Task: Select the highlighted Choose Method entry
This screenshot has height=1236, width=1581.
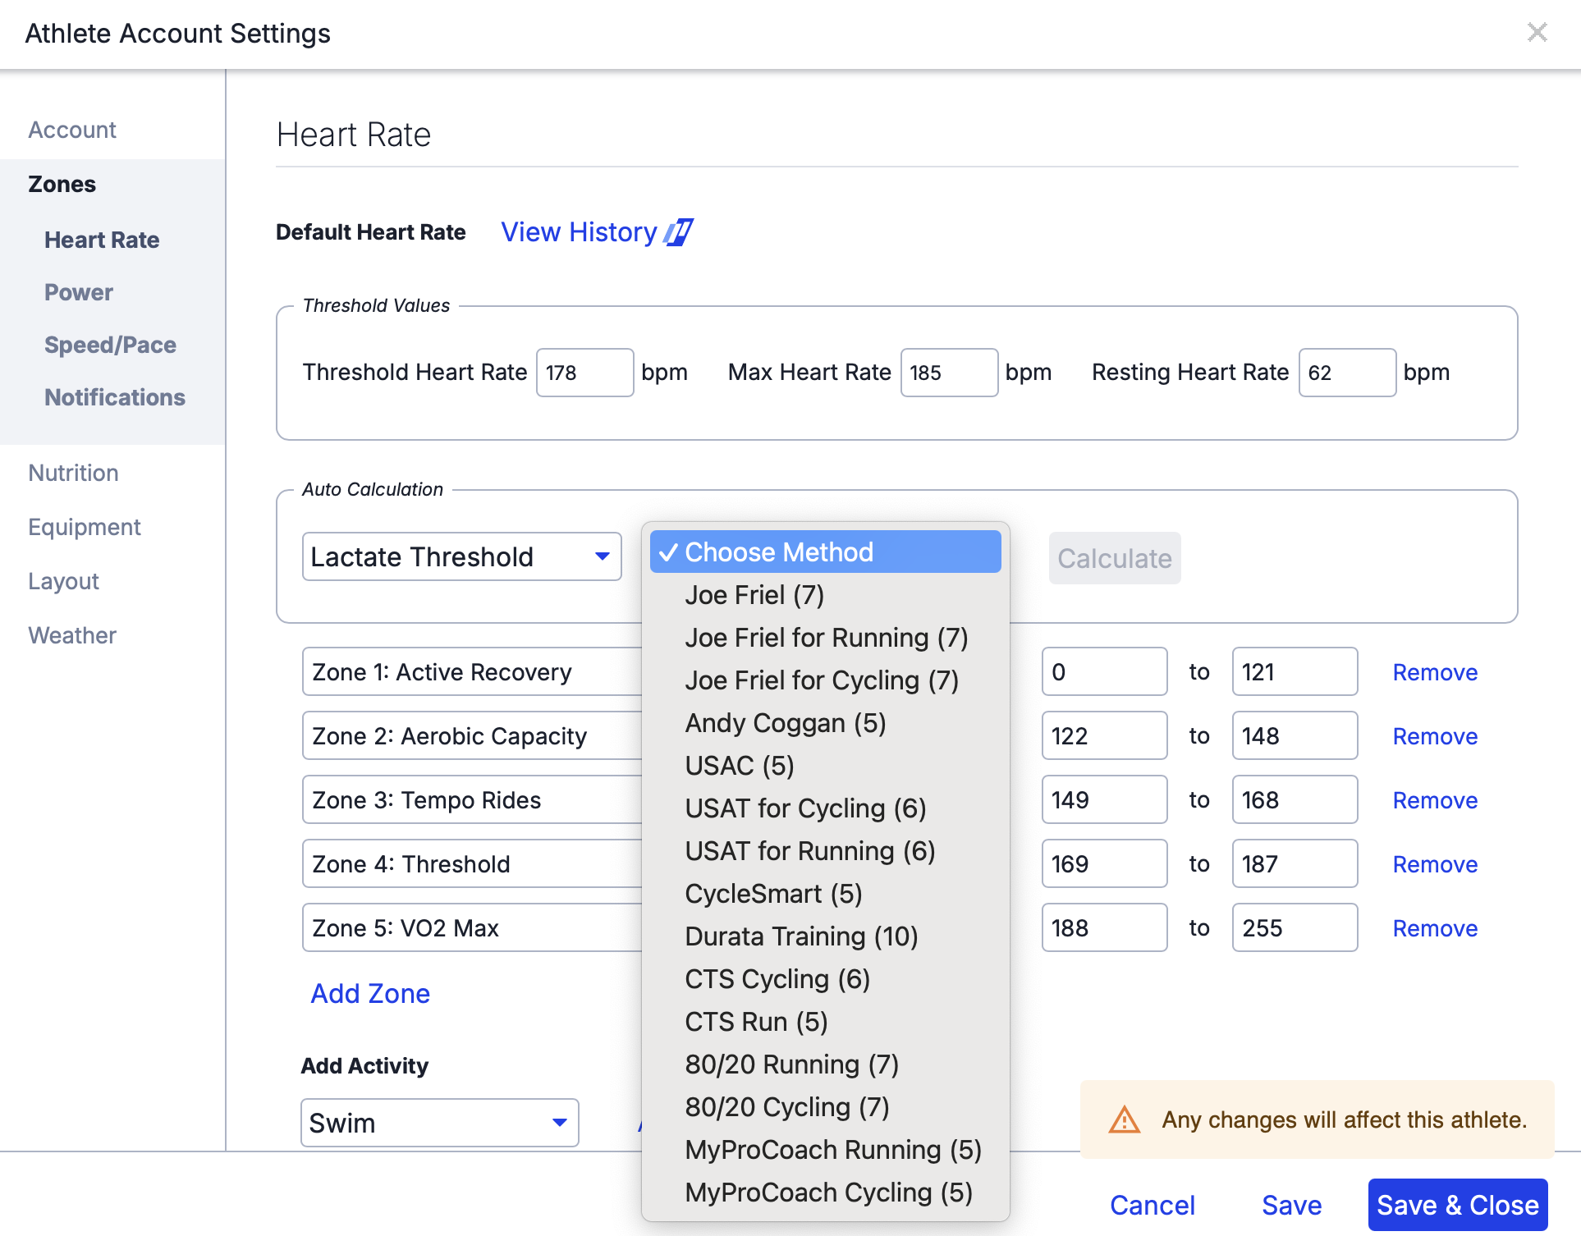Action: (825, 552)
